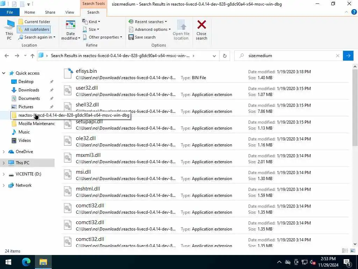Open Date modified filter dropdown
Image resolution: width=358 pixels, height=269 pixels.
coord(71,30)
